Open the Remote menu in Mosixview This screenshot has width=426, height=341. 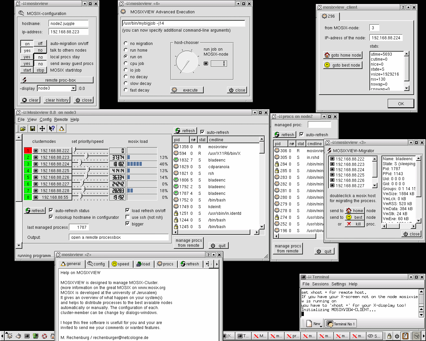[61, 120]
